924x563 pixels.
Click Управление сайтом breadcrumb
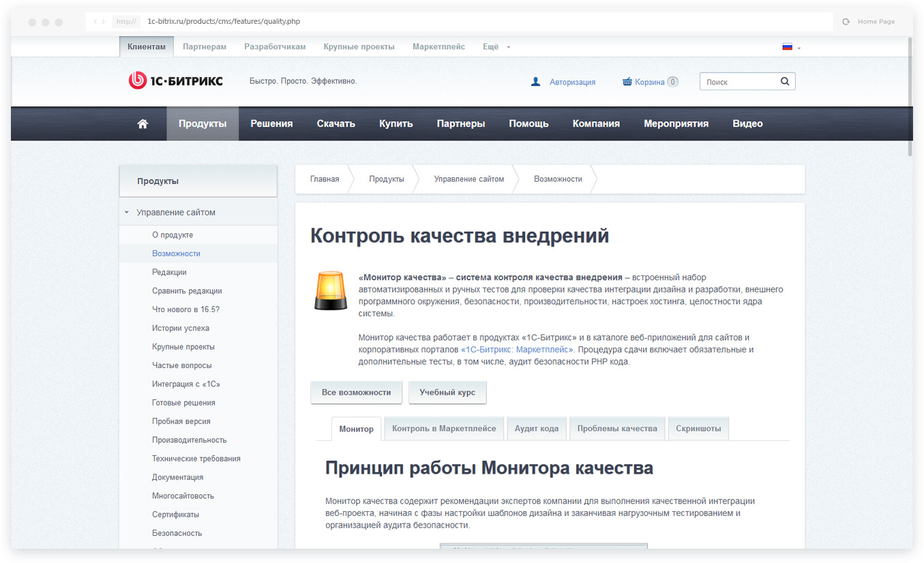(x=469, y=179)
